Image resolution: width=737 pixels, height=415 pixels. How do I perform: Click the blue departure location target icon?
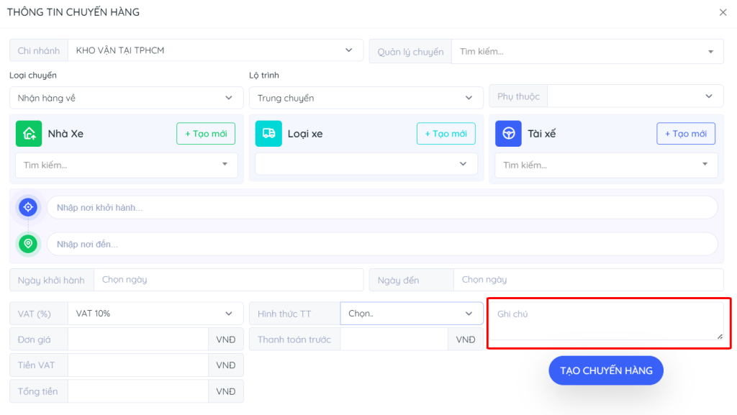click(28, 207)
